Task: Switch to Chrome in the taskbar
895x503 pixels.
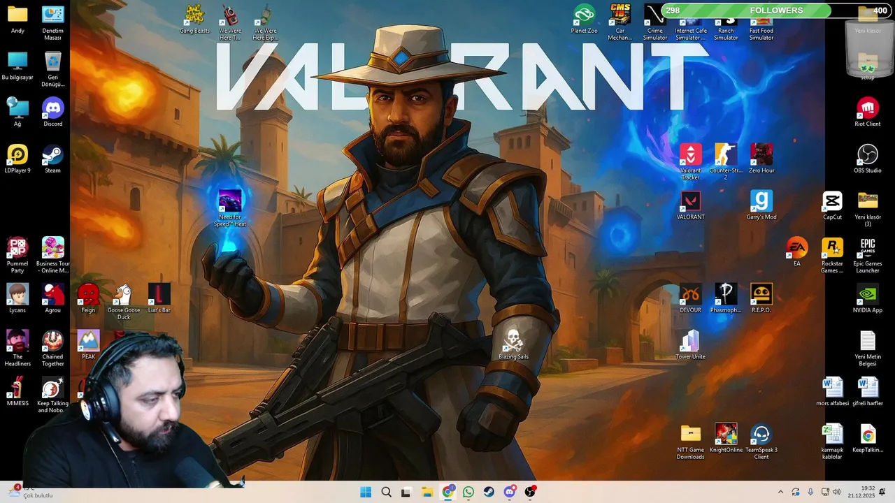Action: [x=447, y=492]
